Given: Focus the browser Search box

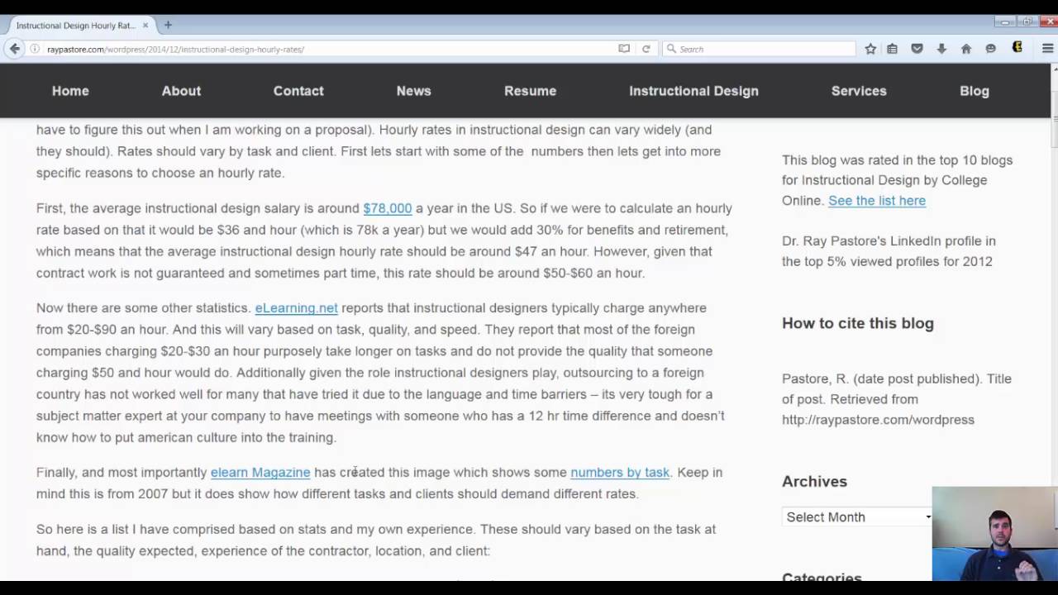Looking at the screenshot, I should pyautogui.click(x=760, y=49).
